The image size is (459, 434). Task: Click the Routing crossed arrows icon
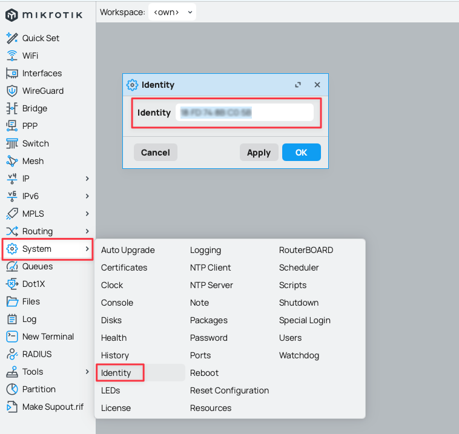point(12,231)
